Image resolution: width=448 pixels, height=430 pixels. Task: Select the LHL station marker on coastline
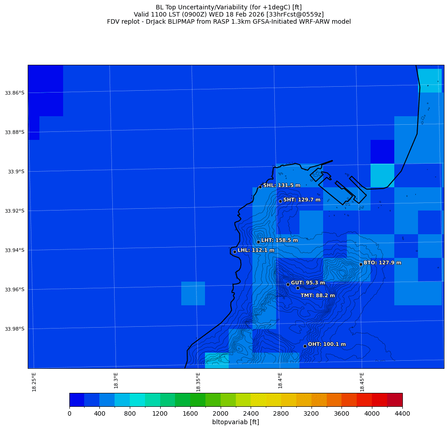(x=235, y=252)
